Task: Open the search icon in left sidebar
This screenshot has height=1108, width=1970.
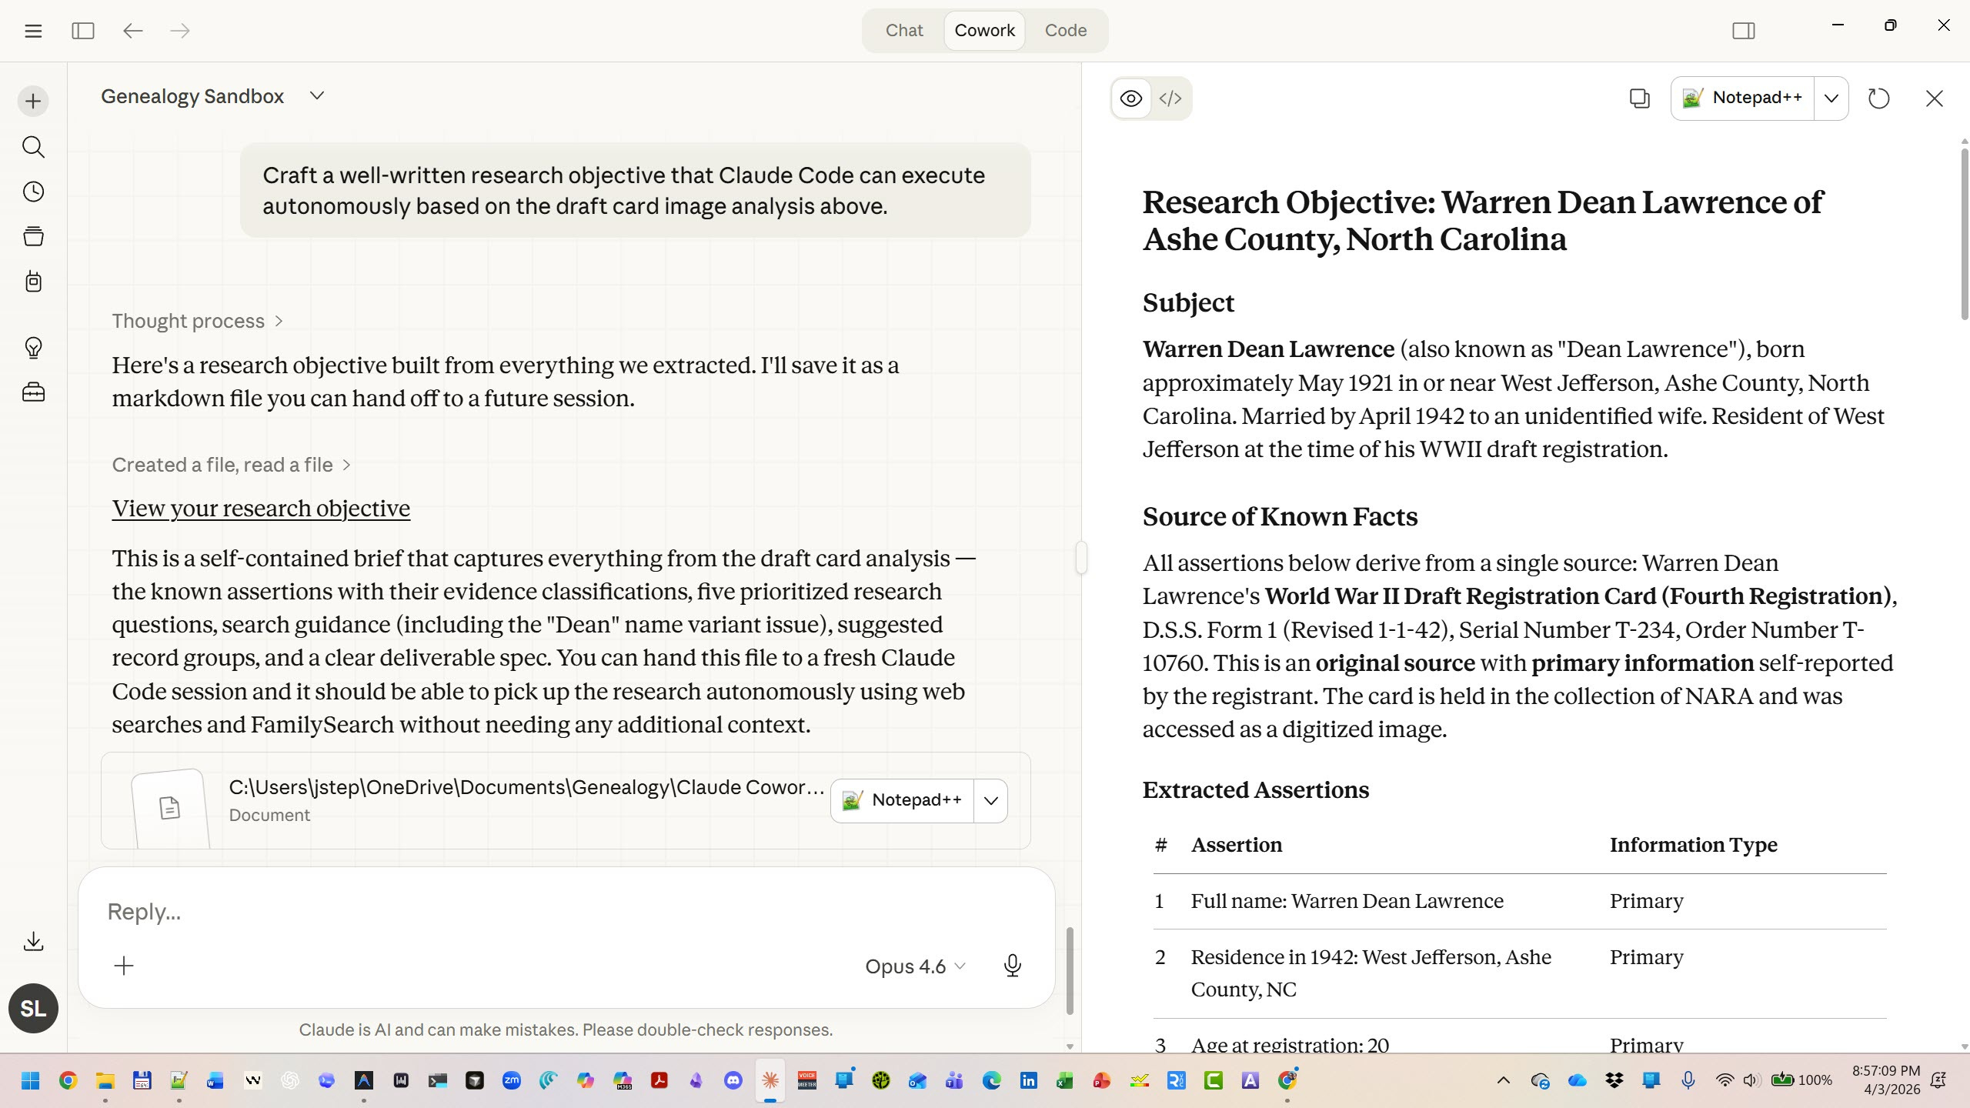Action: pos(33,146)
